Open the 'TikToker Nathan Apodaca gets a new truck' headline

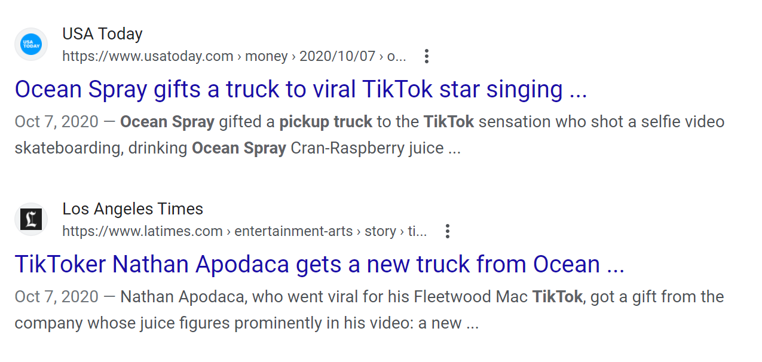319,264
